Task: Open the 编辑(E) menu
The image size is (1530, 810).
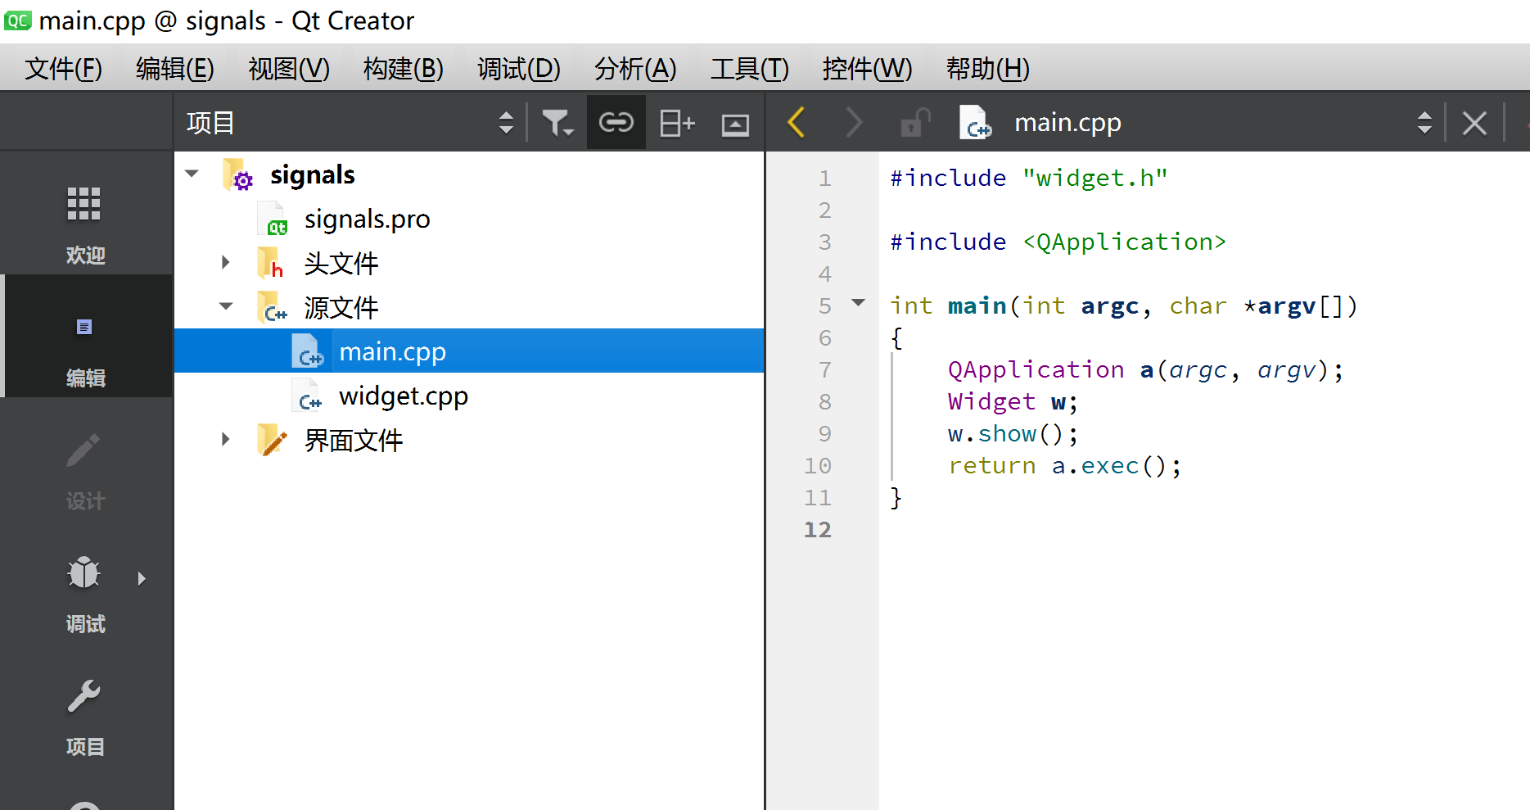Action: tap(175, 69)
